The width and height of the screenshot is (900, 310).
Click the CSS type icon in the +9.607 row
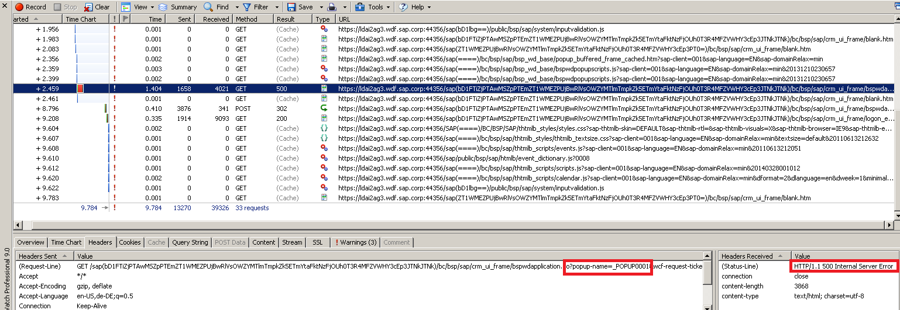coord(324,138)
